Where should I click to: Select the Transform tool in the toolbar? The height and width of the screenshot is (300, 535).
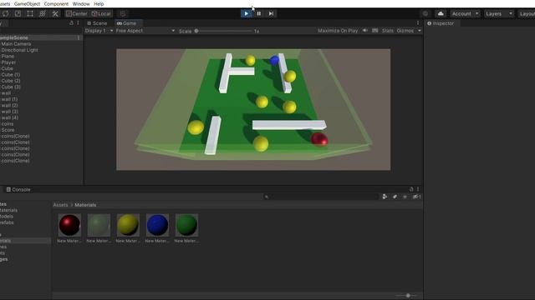(x=43, y=13)
